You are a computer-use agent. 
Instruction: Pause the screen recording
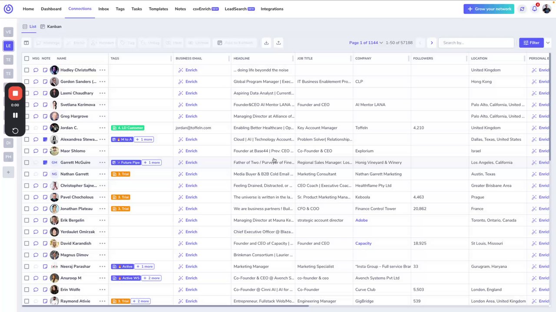tap(15, 115)
